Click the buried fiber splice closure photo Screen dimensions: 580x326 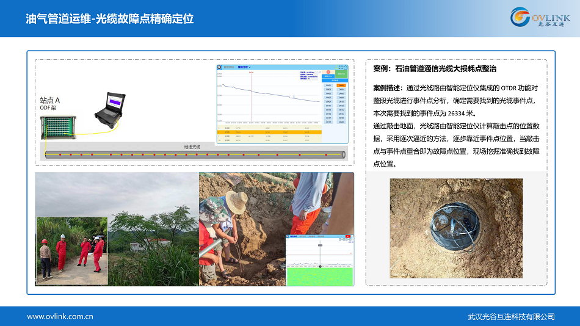(x=456, y=228)
